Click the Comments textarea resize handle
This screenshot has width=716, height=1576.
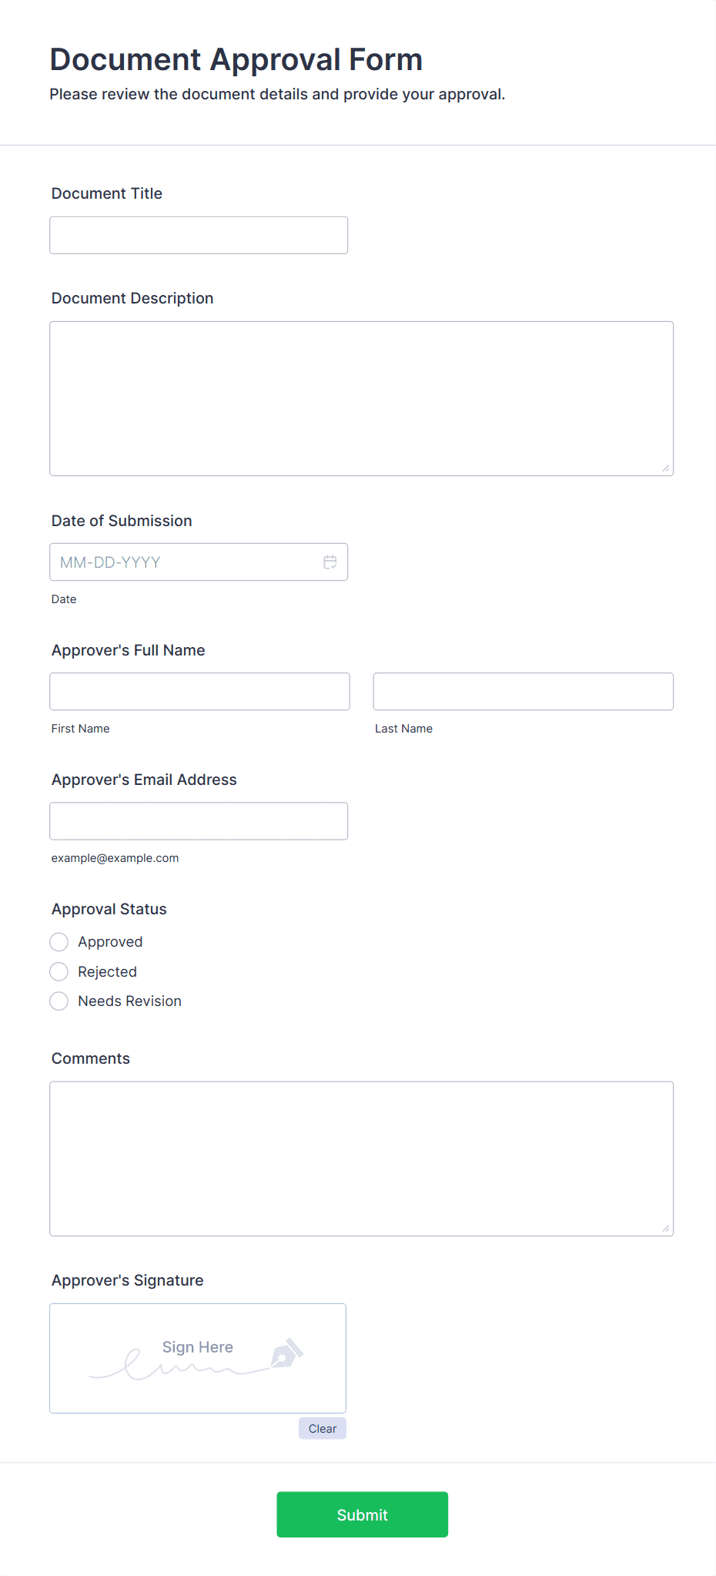point(666,1229)
